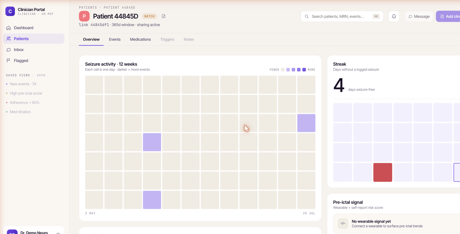Click the 3 MAY date label
460x234 pixels.
coord(90,213)
